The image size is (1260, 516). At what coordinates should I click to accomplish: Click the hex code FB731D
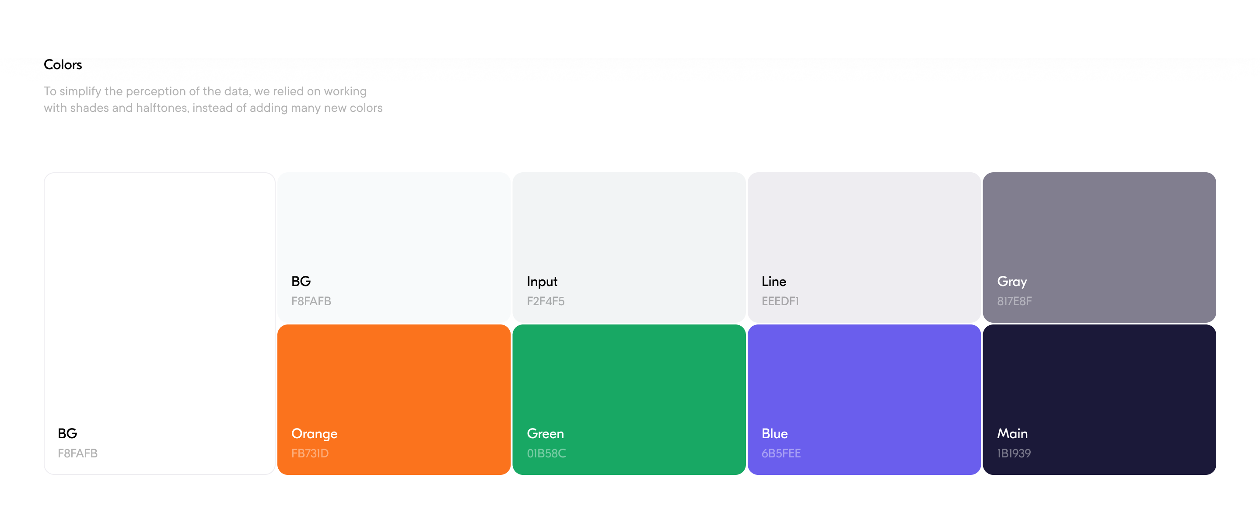(x=310, y=453)
